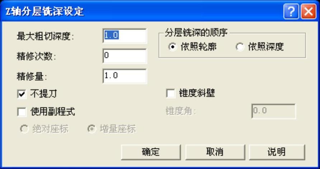Click the 分层铣深的顺序 group label

[x=196, y=33]
